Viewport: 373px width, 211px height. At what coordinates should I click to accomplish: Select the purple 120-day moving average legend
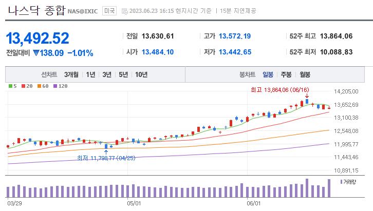pyautogui.click(x=60, y=86)
